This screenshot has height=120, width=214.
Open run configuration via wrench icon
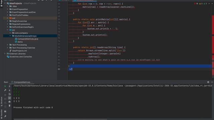tap(5, 90)
